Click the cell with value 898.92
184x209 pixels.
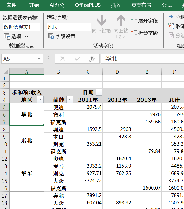click(x=117, y=203)
